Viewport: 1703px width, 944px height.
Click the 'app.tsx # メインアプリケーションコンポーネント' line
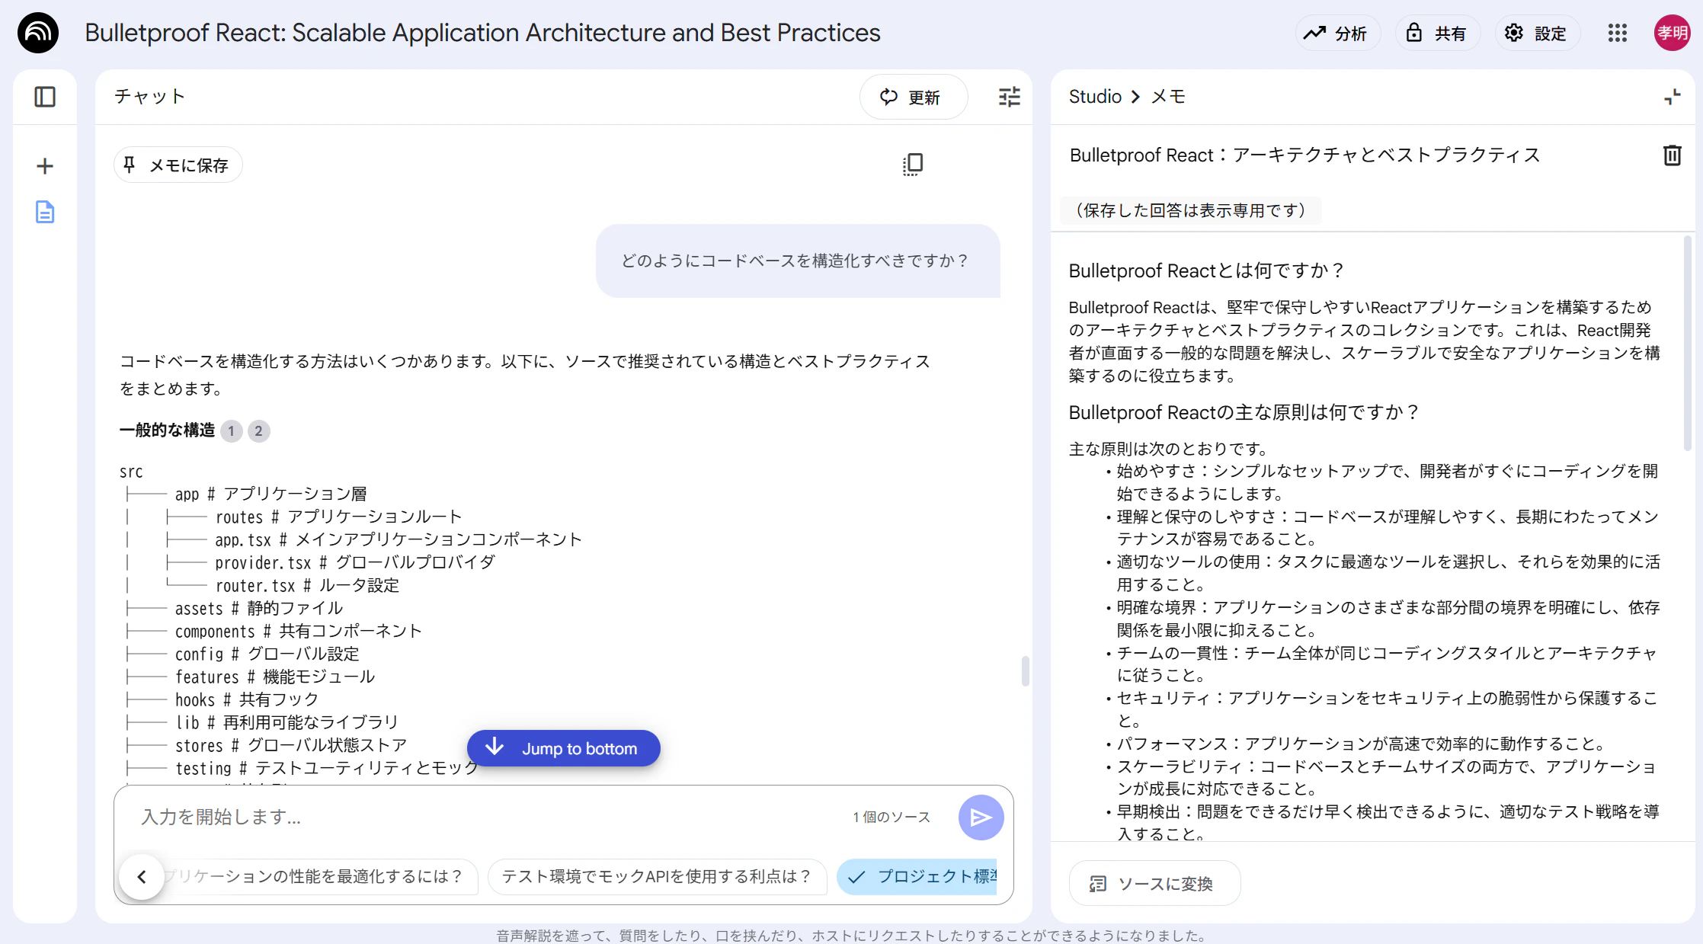point(399,540)
